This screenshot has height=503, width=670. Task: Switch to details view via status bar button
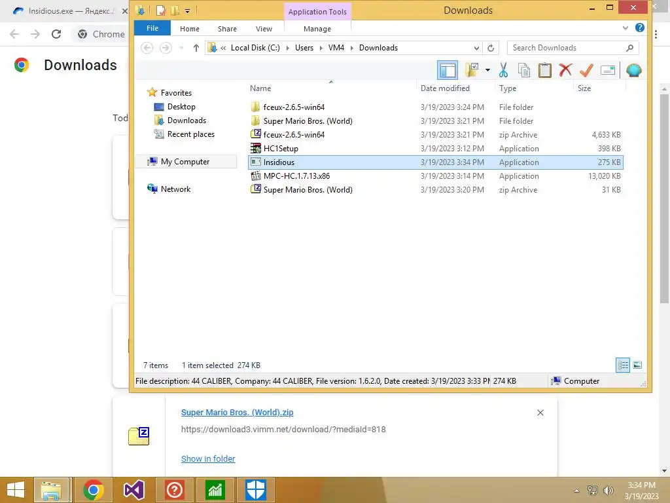pyautogui.click(x=623, y=365)
